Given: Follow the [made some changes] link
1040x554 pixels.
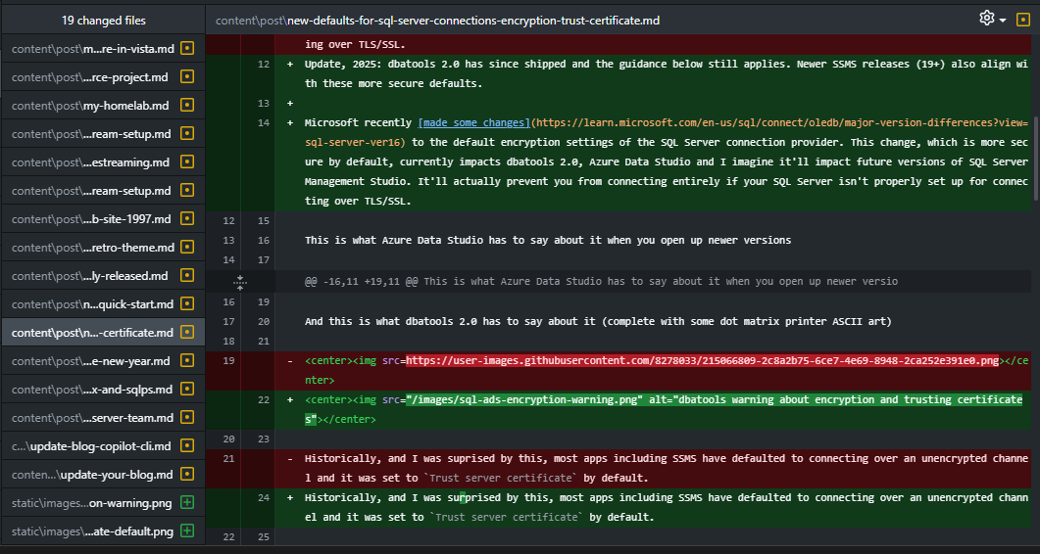Looking at the screenshot, I should [474, 122].
